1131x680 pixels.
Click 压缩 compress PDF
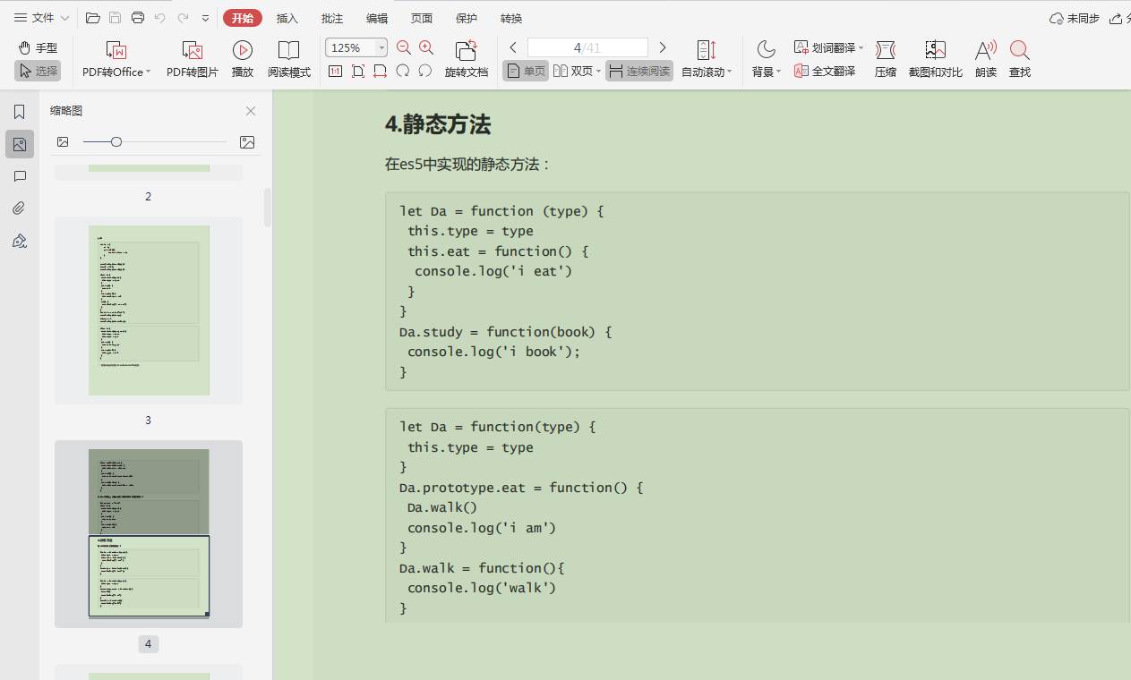coord(886,60)
